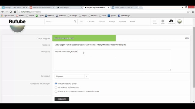Open the Инфо icon
The height and width of the screenshot is (109, 195).
[163, 21]
